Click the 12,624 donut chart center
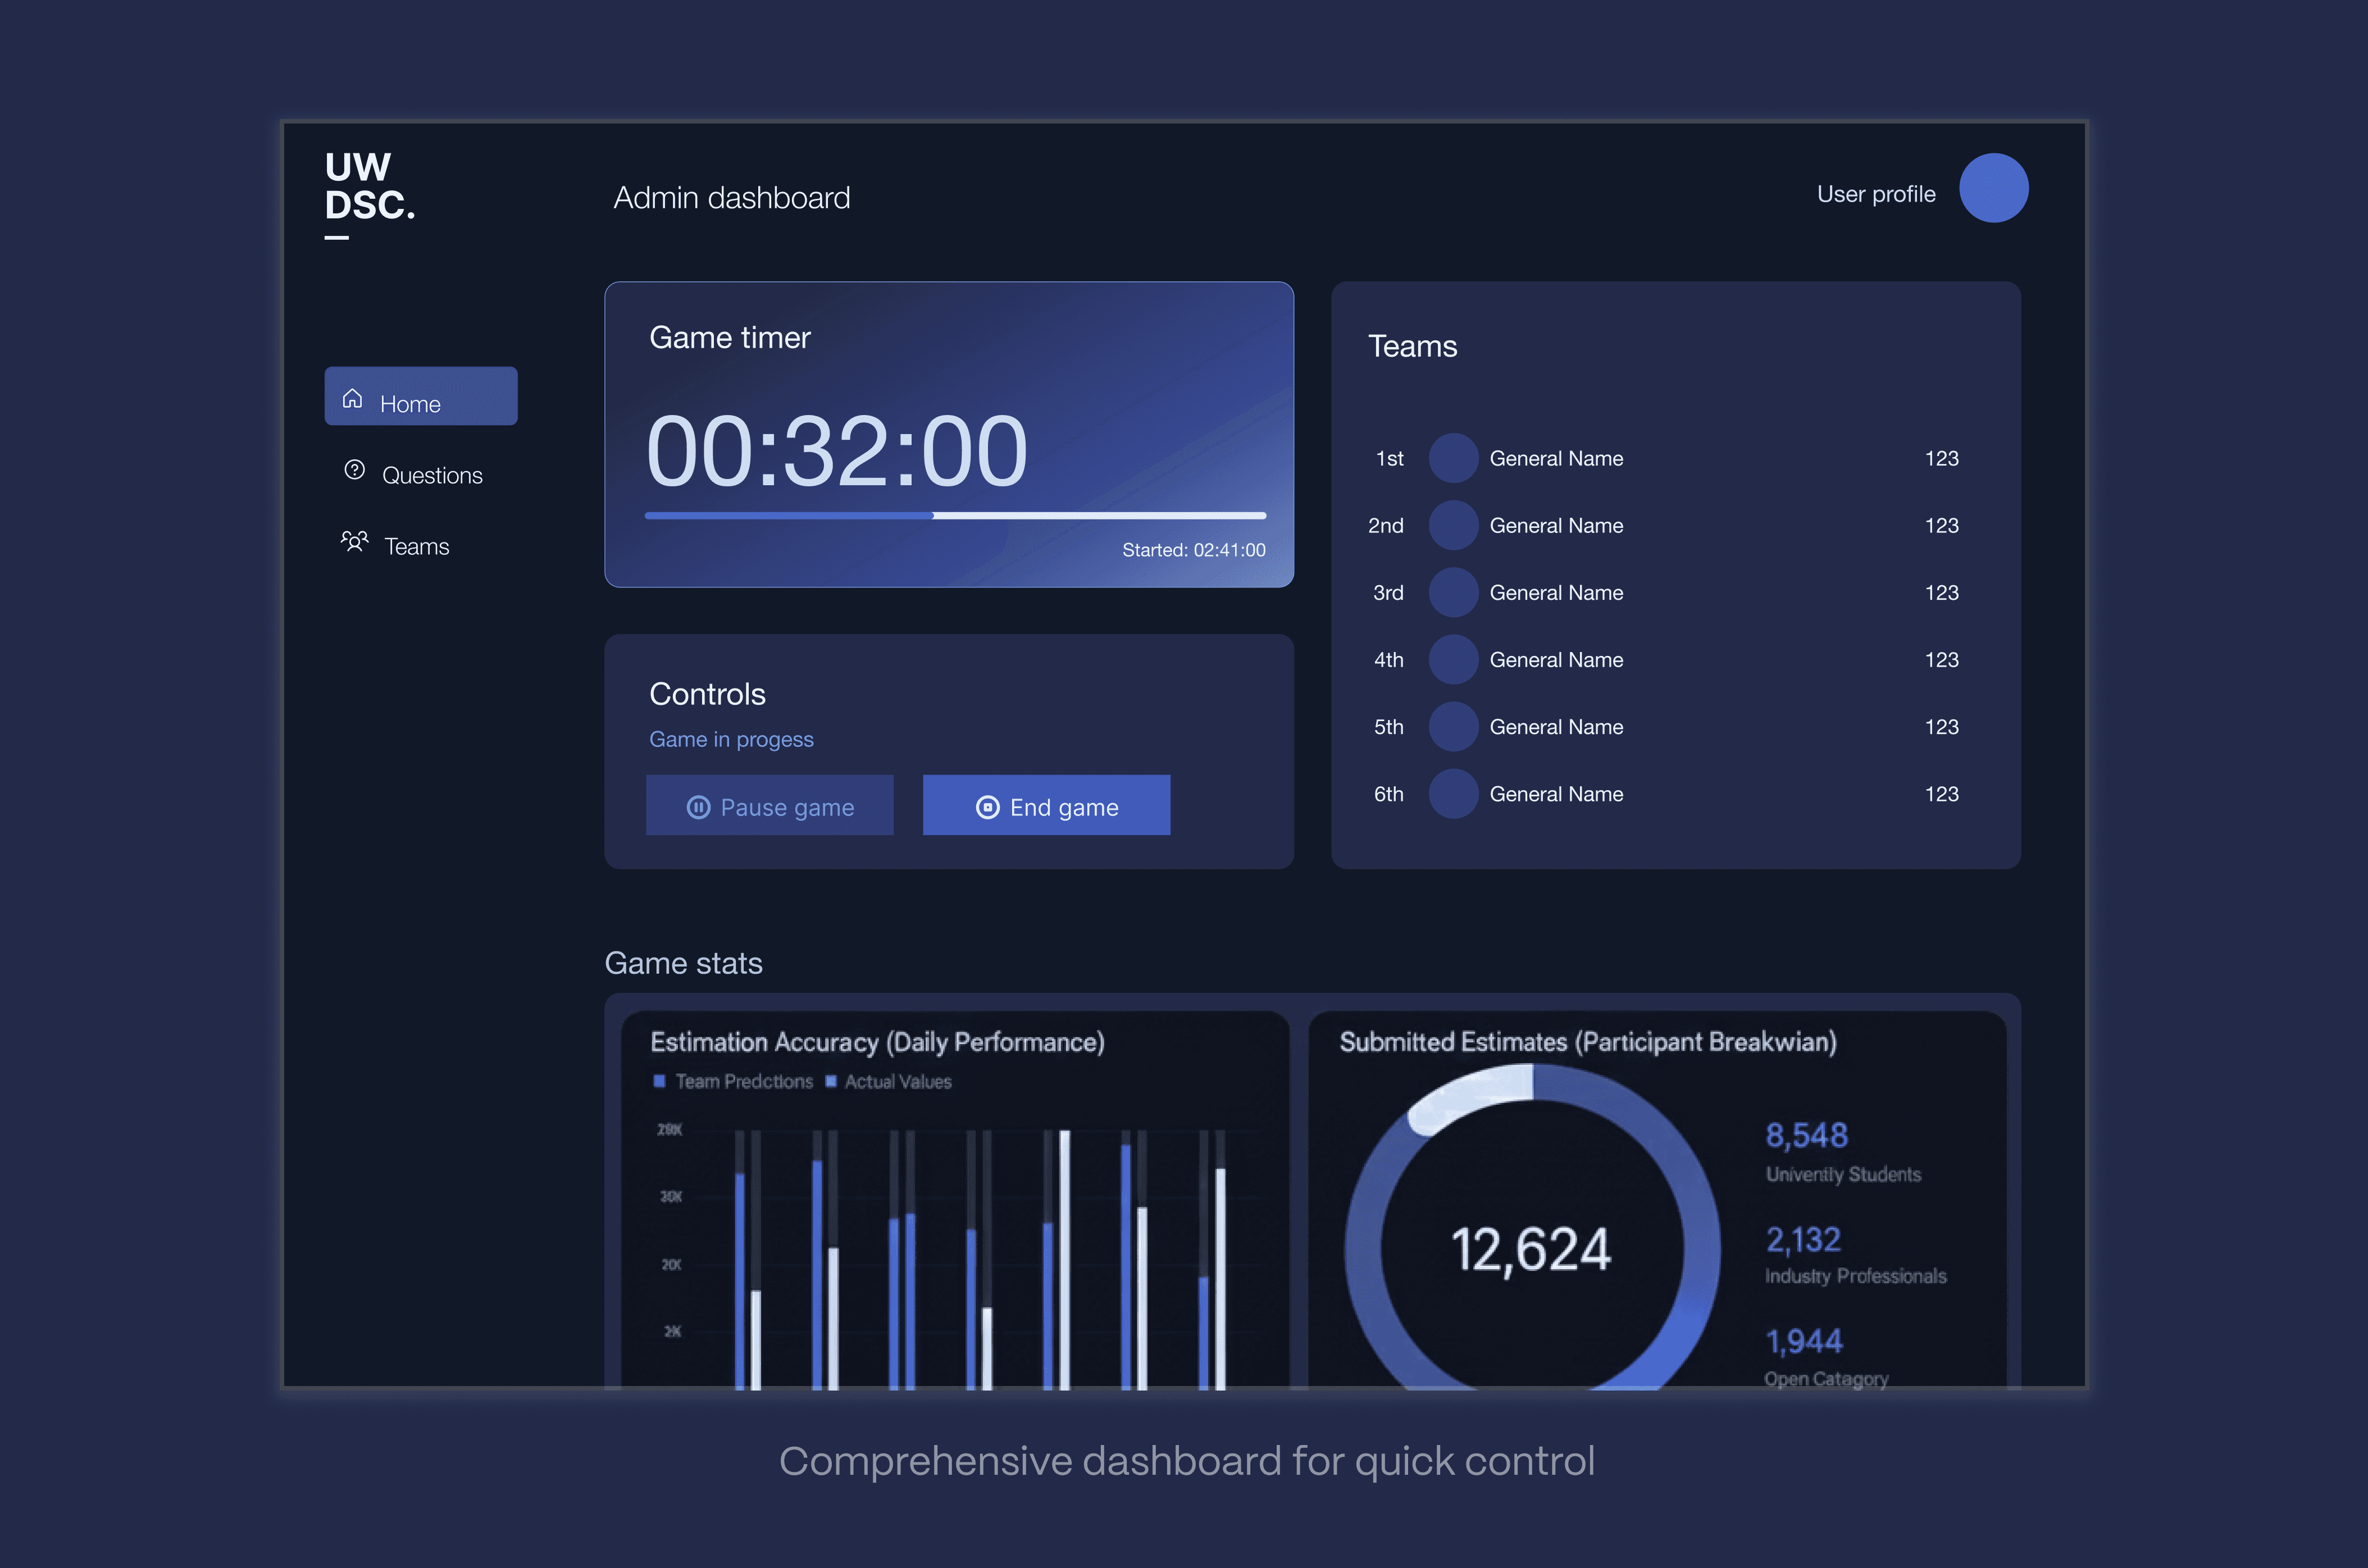Image resolution: width=2368 pixels, height=1568 pixels. [x=1530, y=1249]
